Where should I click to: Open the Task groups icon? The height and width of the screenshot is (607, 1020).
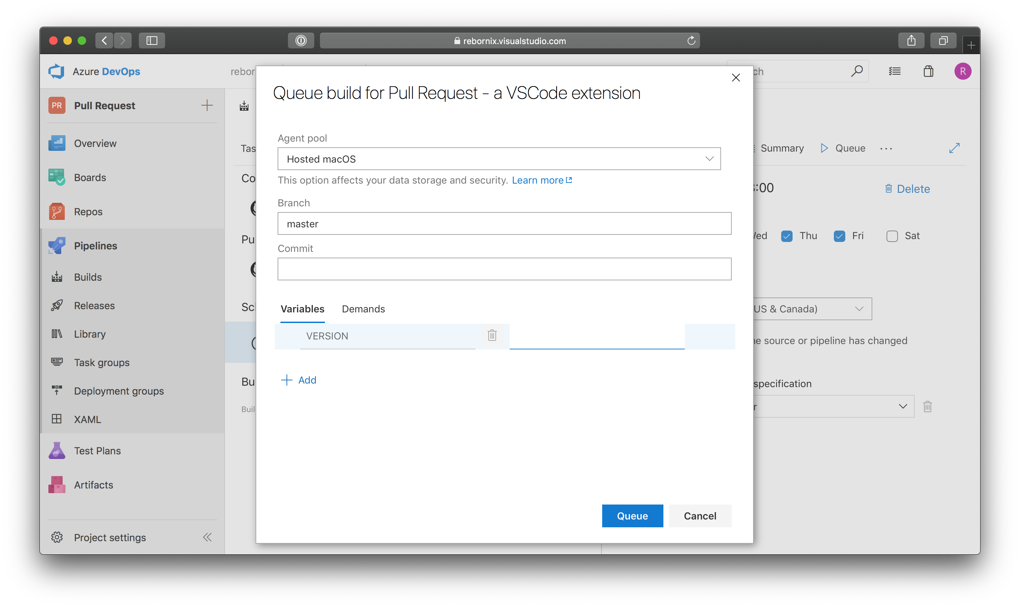point(57,362)
